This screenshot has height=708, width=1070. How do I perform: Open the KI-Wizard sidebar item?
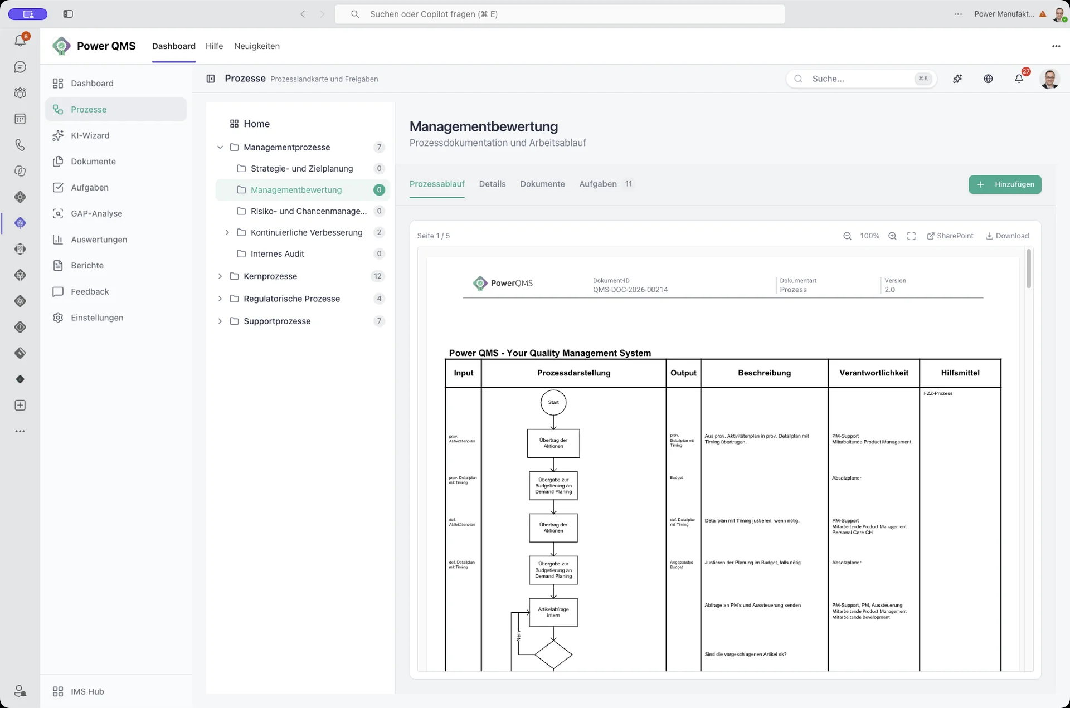pyautogui.click(x=116, y=135)
